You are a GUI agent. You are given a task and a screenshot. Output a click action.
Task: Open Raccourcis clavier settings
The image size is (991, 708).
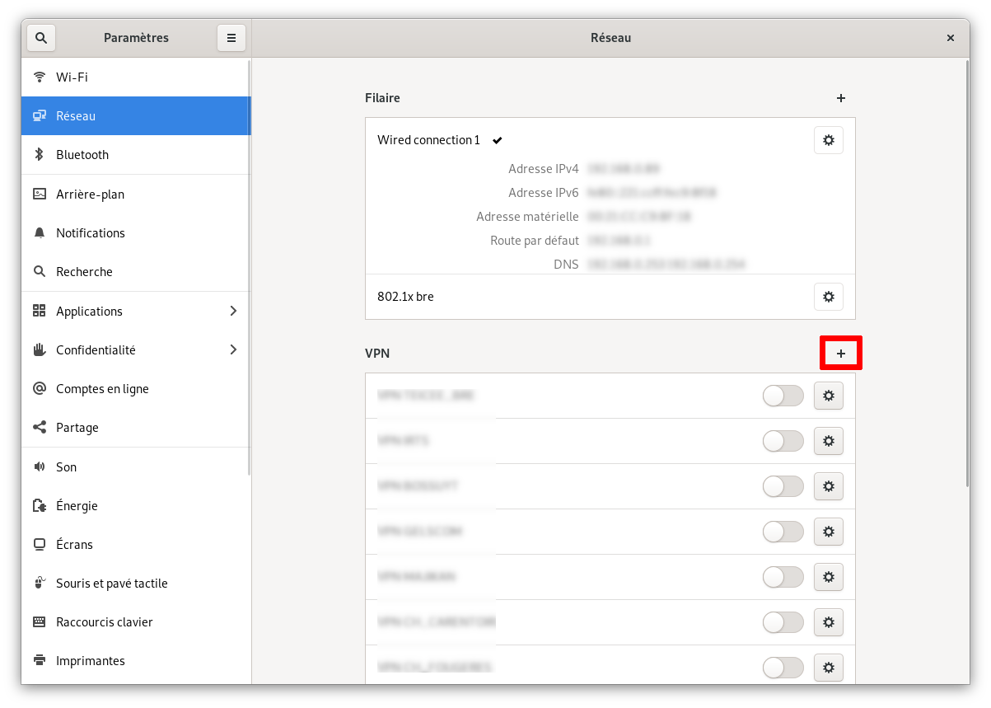pos(136,622)
